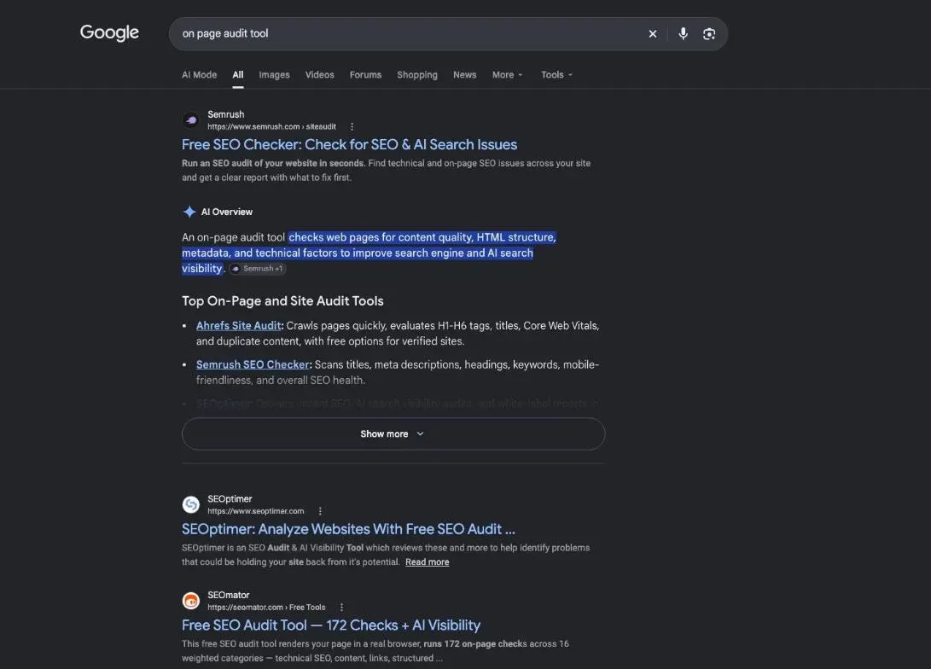Click 'Read more' in the SEOptimer snippet

pyautogui.click(x=427, y=562)
